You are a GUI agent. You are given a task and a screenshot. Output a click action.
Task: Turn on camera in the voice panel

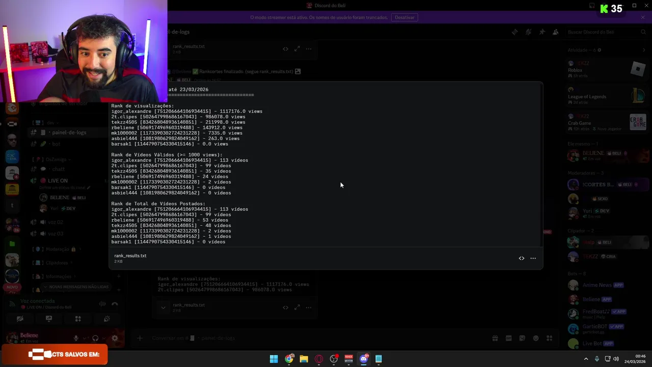point(20,319)
